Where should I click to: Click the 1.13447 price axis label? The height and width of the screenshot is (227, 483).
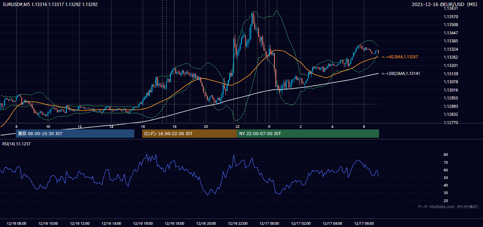(451, 33)
